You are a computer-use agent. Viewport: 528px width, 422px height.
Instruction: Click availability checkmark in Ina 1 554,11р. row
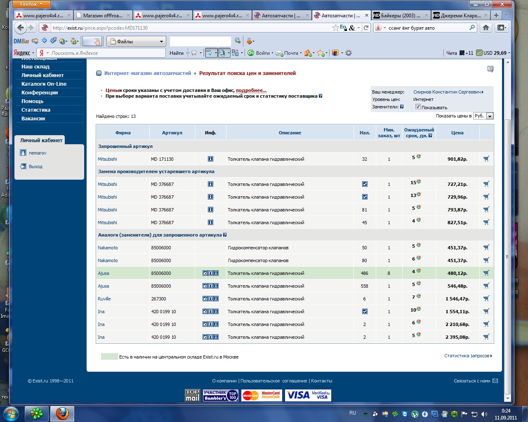[x=365, y=312]
